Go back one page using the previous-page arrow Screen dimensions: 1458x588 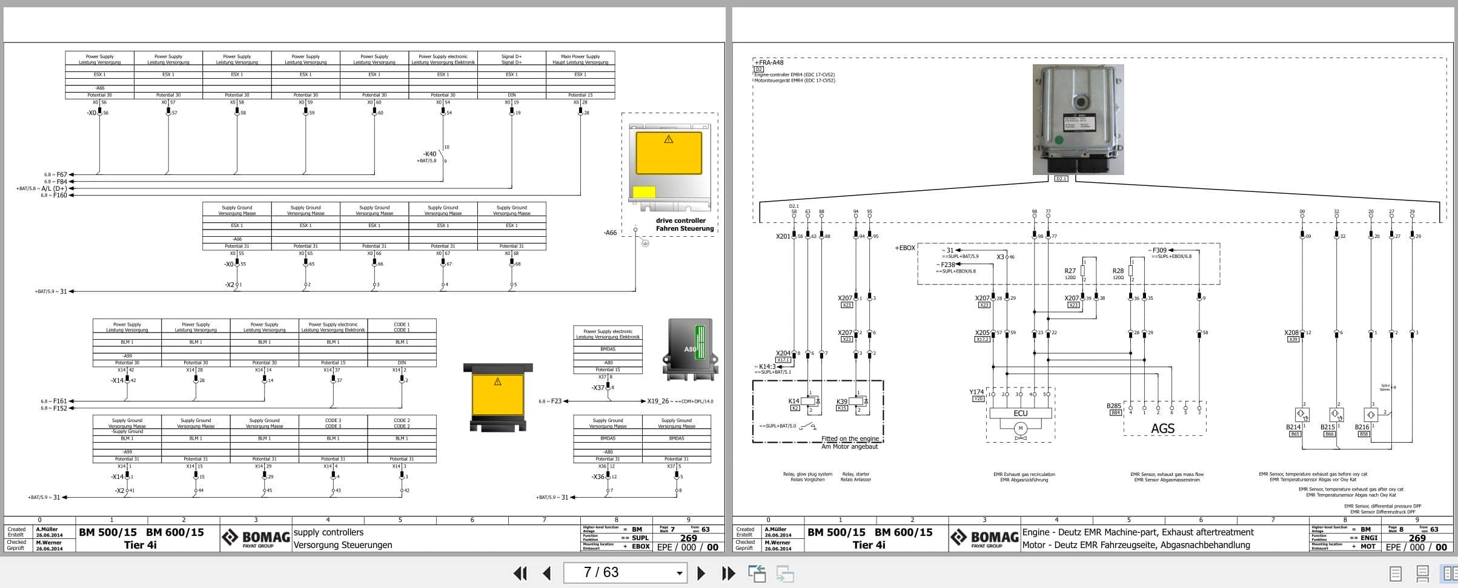click(x=546, y=573)
